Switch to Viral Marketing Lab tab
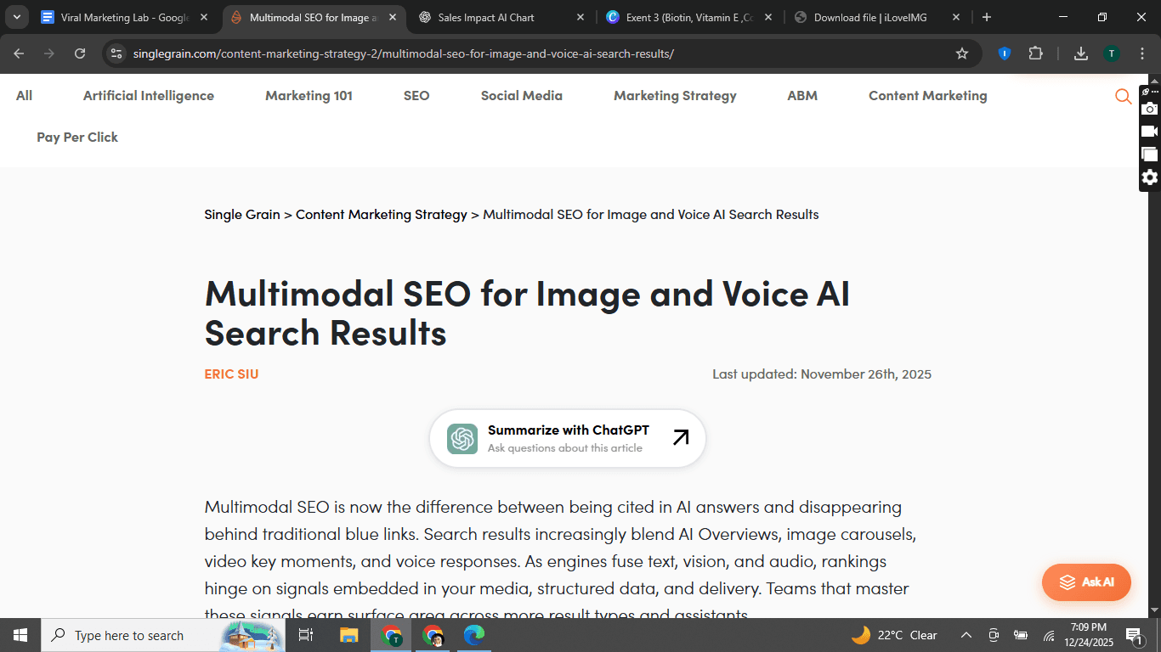 124,17
